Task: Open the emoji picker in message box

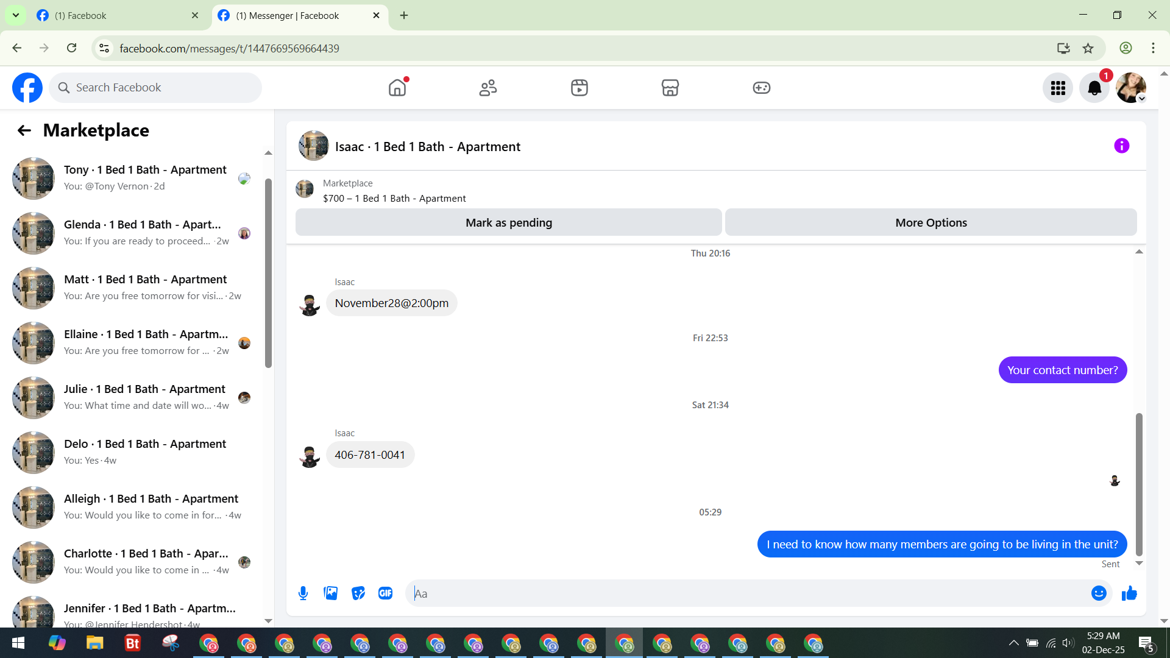Action: point(1098,593)
